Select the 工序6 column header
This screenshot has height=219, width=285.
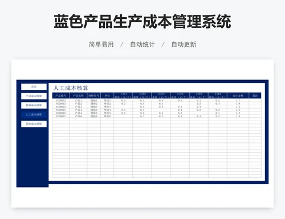218,95
